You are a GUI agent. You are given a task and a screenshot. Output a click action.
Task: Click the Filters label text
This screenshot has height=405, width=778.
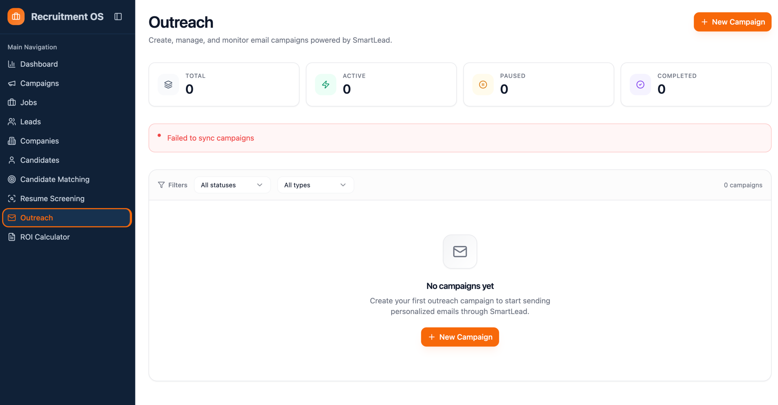point(178,185)
